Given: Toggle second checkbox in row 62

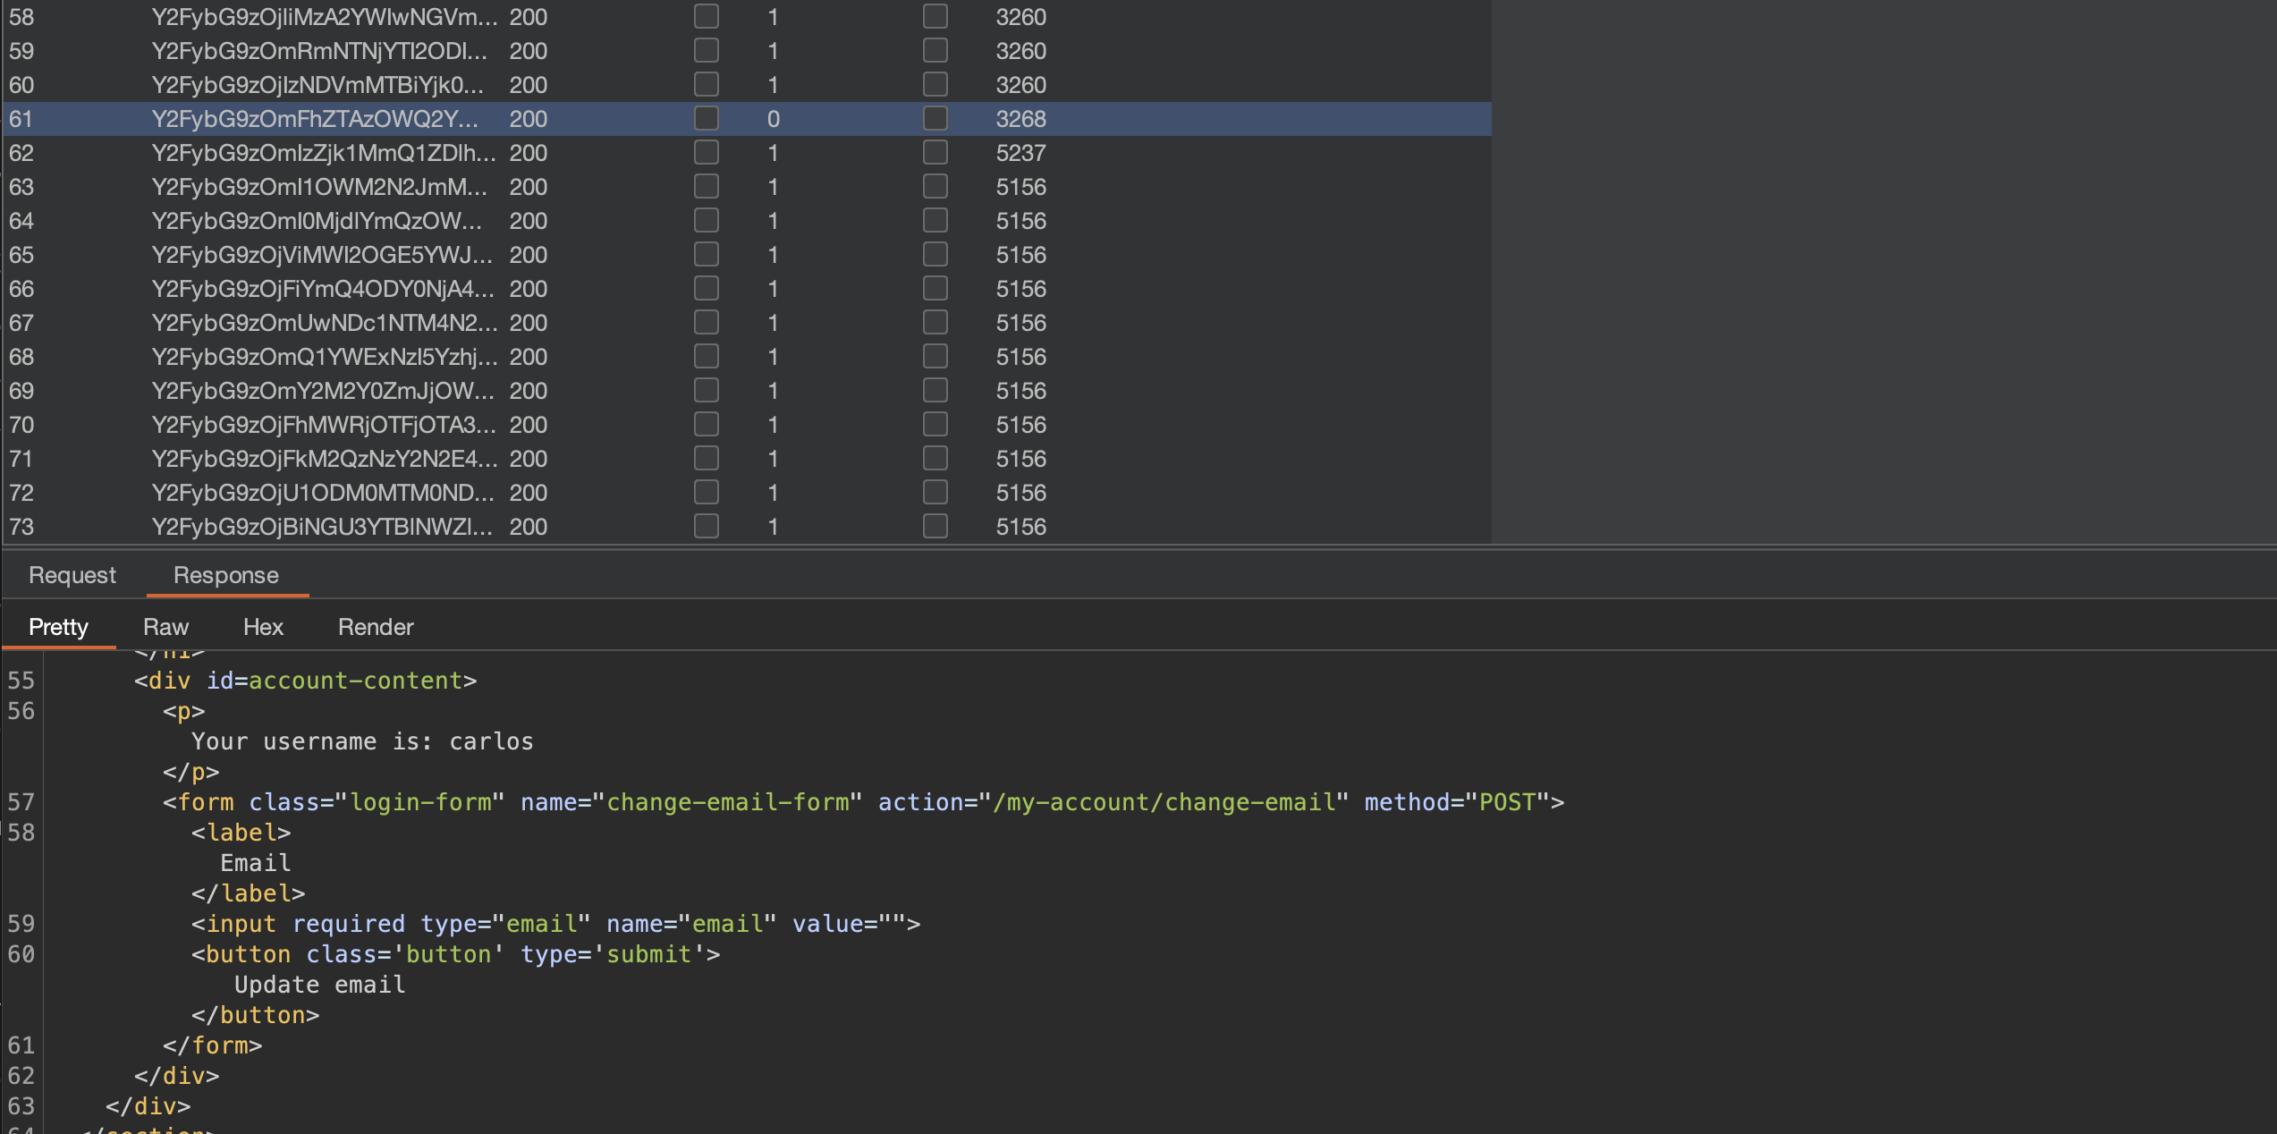Looking at the screenshot, I should point(935,152).
